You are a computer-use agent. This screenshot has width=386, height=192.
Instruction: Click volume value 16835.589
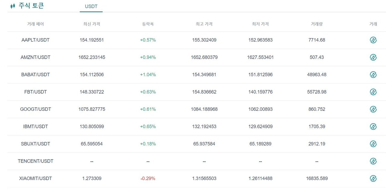point(317,178)
